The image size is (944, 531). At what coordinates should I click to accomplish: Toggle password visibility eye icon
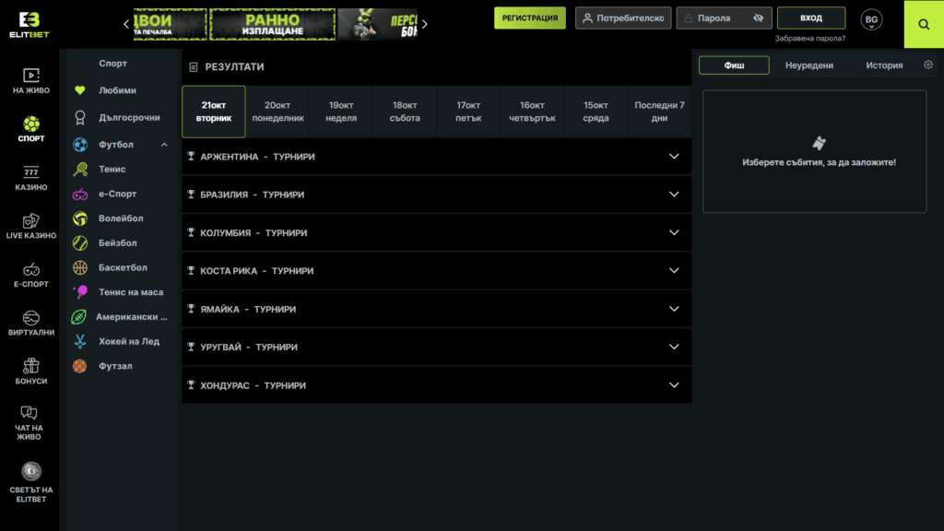[x=758, y=18]
